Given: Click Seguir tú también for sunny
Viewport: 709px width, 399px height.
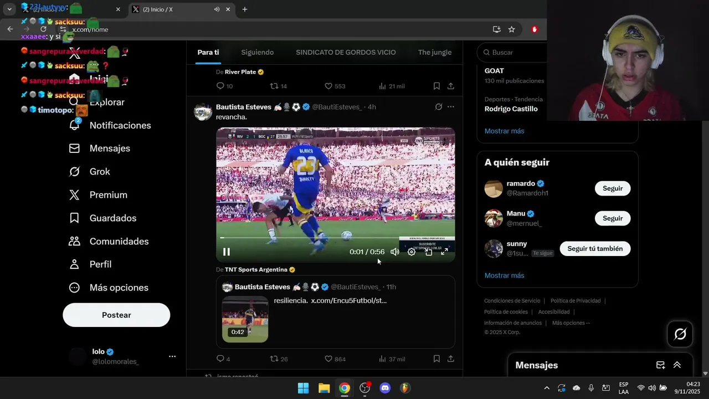Looking at the screenshot, I should [x=595, y=249].
